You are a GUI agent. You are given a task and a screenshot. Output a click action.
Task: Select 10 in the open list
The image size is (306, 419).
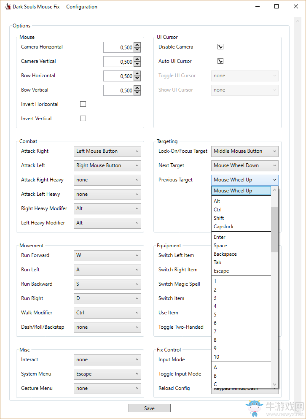coord(242,357)
